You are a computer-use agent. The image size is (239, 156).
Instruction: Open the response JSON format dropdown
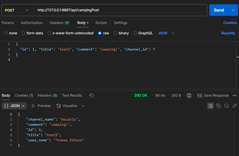click(x=14, y=106)
